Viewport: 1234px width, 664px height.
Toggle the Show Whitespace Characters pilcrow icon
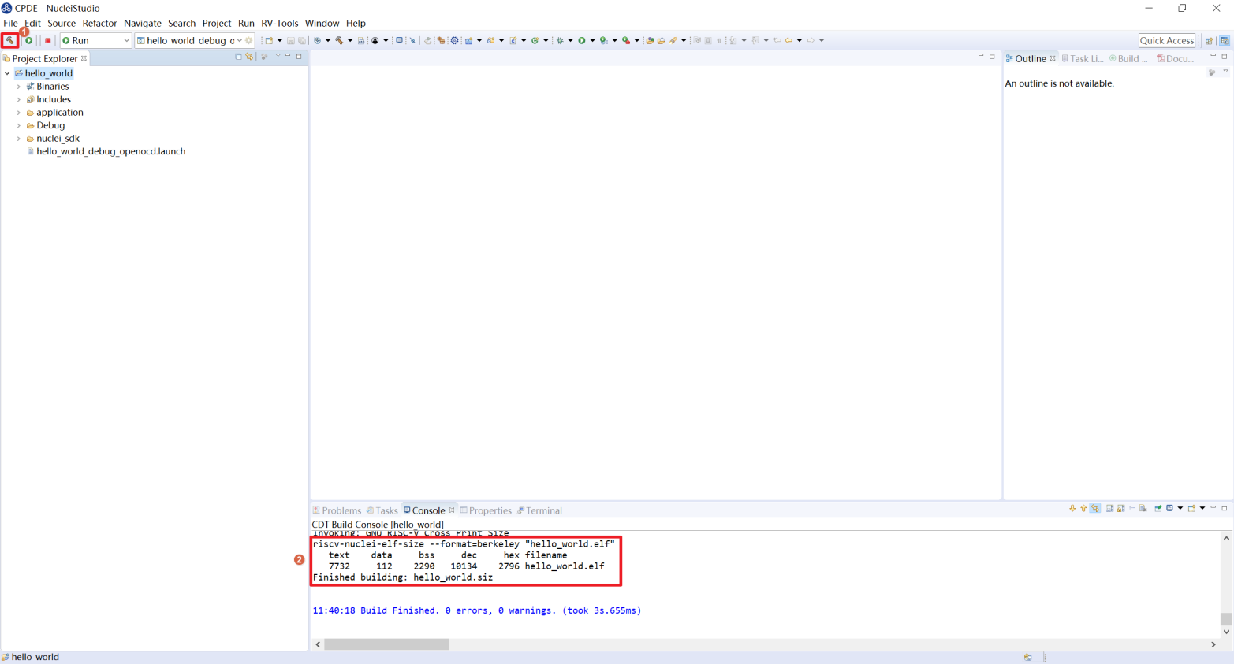(719, 40)
